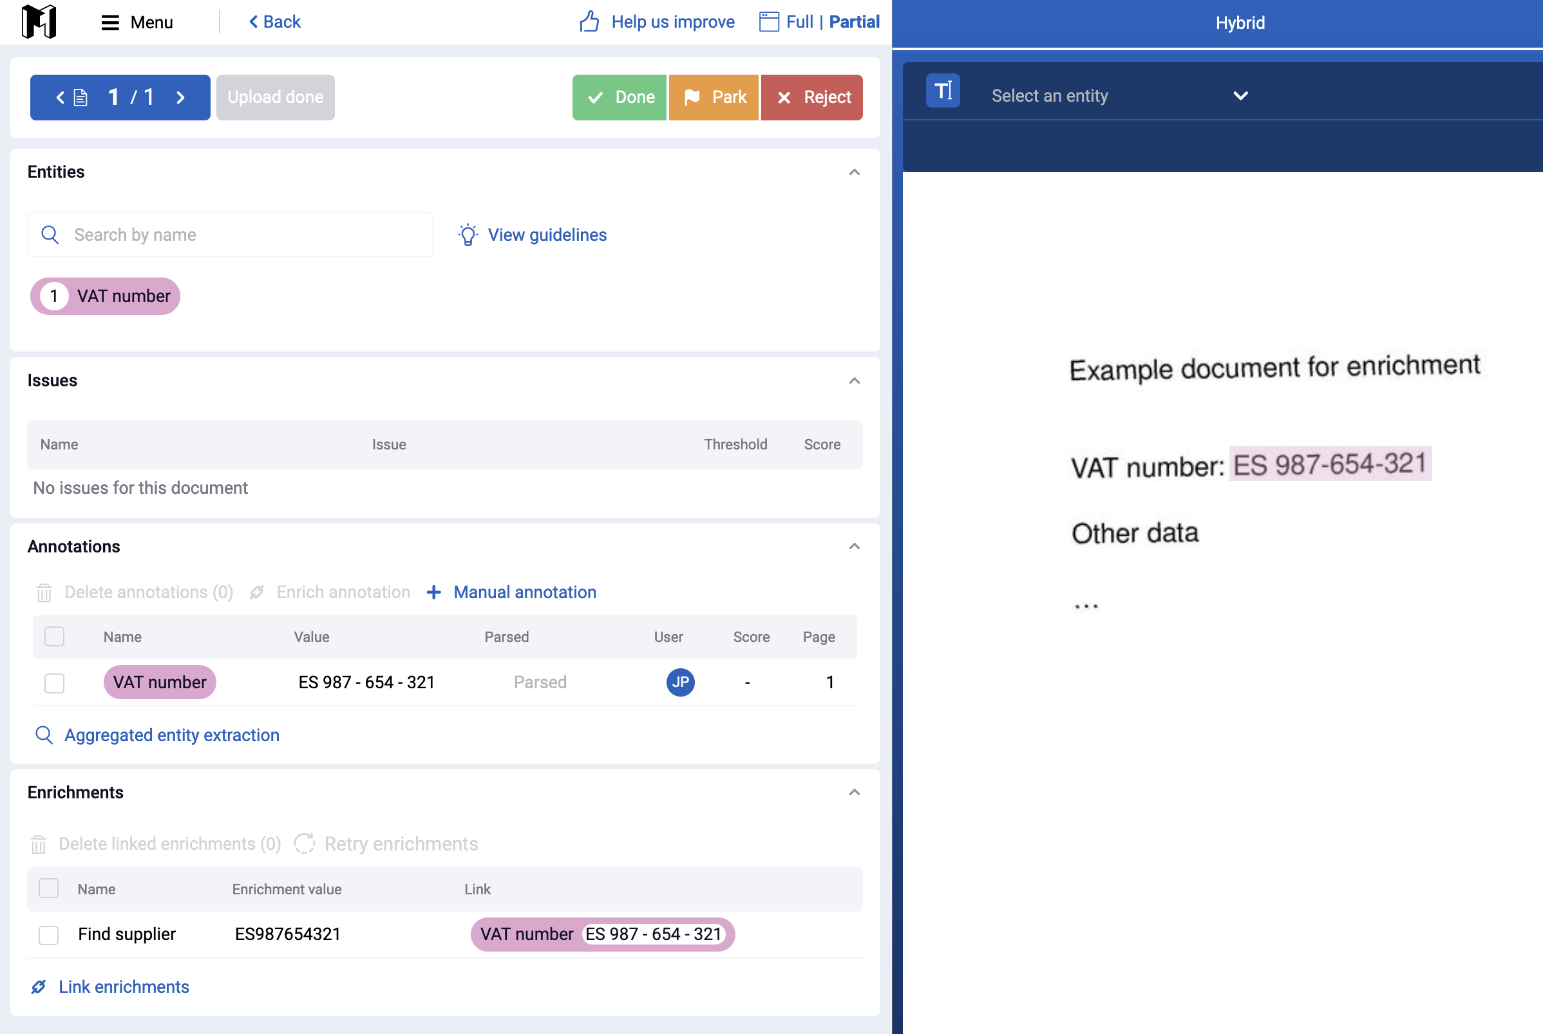
Task: Open Aggregated entity extraction
Action: click(x=157, y=735)
